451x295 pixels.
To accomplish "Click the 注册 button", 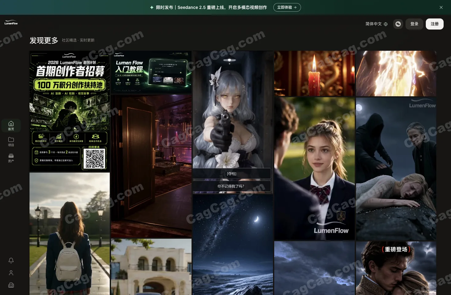I will point(435,24).
